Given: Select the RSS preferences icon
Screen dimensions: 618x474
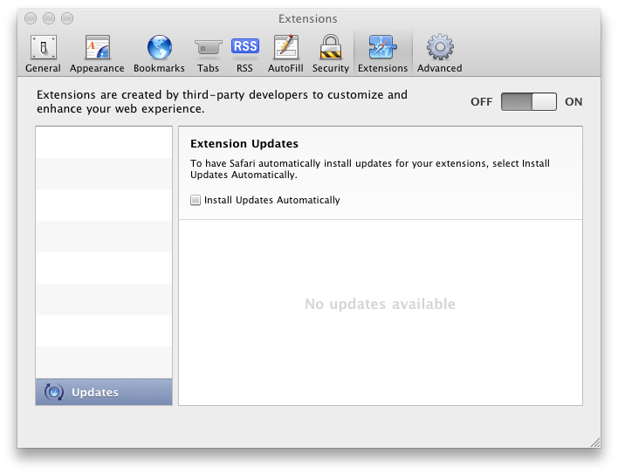Looking at the screenshot, I should tap(244, 48).
